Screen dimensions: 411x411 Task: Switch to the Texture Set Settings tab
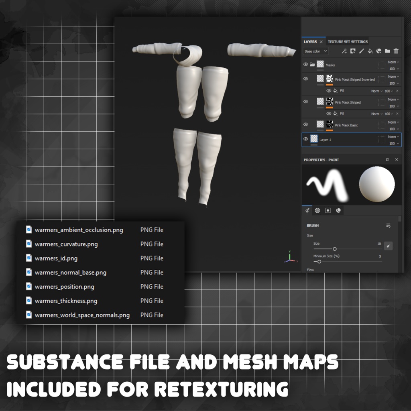click(348, 41)
